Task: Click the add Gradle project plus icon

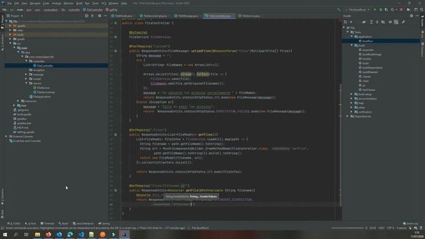Action: [x=351, y=22]
